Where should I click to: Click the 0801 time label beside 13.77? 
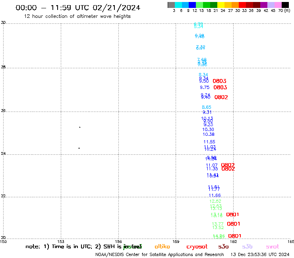coord(234,224)
